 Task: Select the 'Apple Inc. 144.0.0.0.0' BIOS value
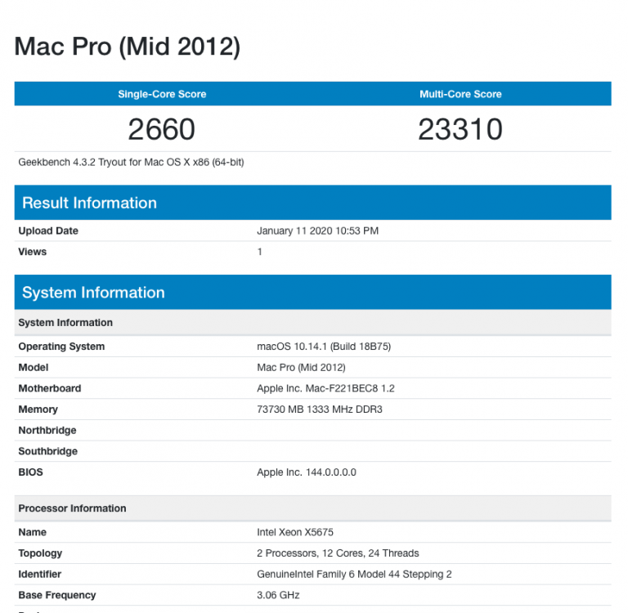click(x=307, y=472)
